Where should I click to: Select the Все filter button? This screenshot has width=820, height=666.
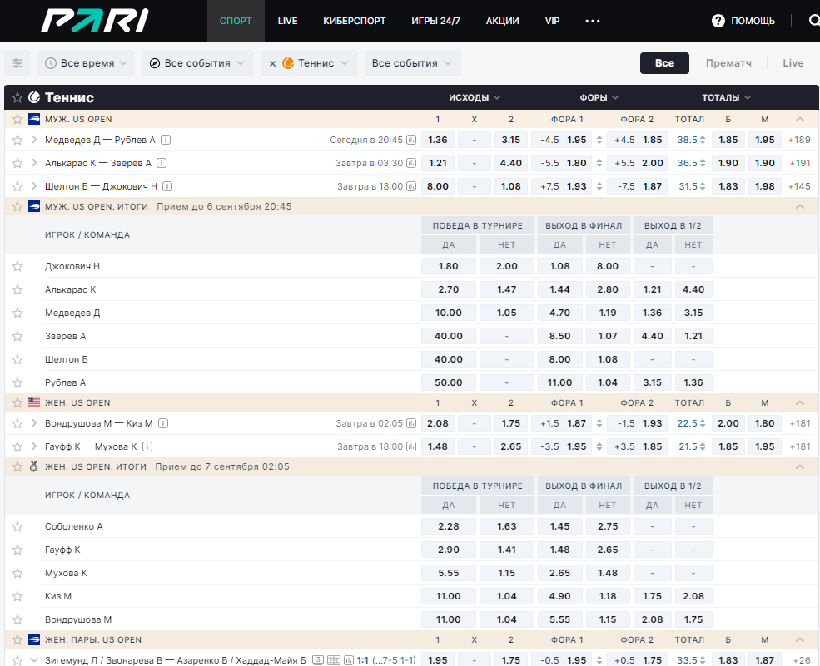(664, 63)
